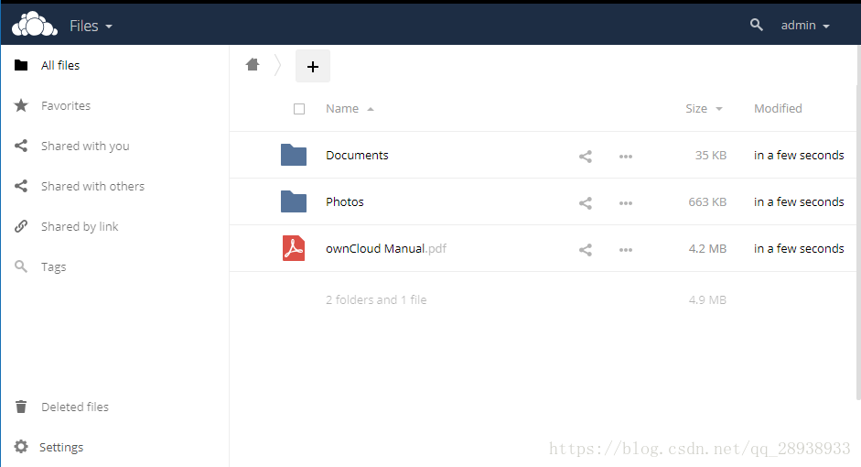Click Photos modified time text

click(x=799, y=202)
